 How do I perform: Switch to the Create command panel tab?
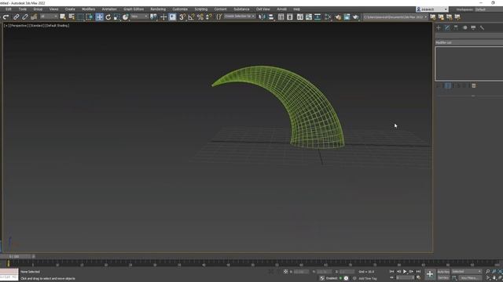click(439, 28)
